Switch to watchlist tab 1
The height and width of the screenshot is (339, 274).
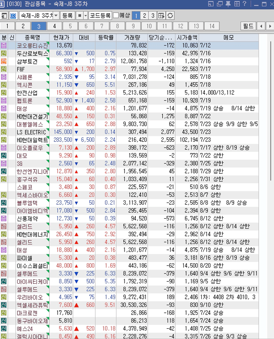[7, 26]
